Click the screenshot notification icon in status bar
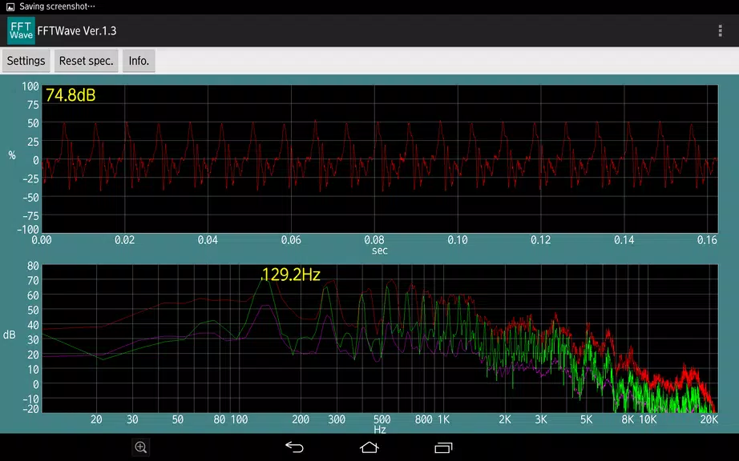 pyautogui.click(x=10, y=6)
